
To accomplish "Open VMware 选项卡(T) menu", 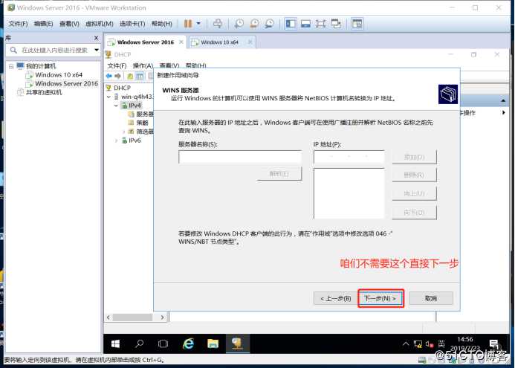I will [x=132, y=24].
